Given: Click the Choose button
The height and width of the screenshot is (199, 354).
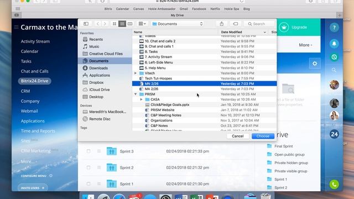Looking at the screenshot, I should [x=263, y=136].
